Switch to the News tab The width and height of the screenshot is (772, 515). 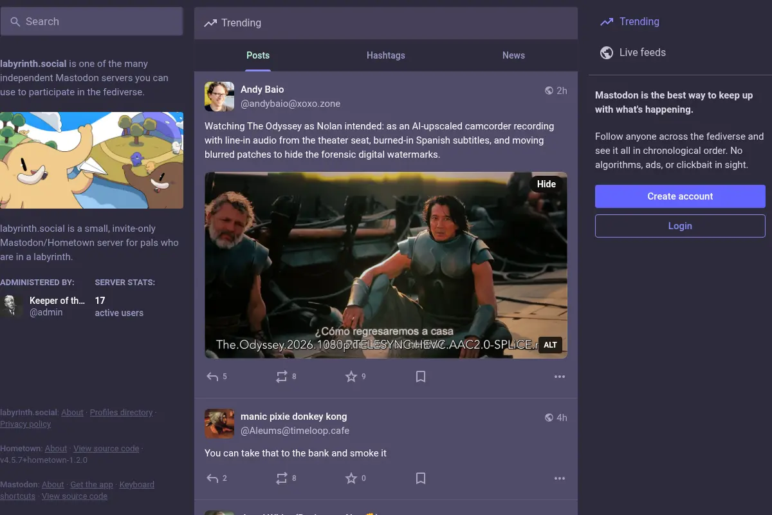pyautogui.click(x=513, y=55)
